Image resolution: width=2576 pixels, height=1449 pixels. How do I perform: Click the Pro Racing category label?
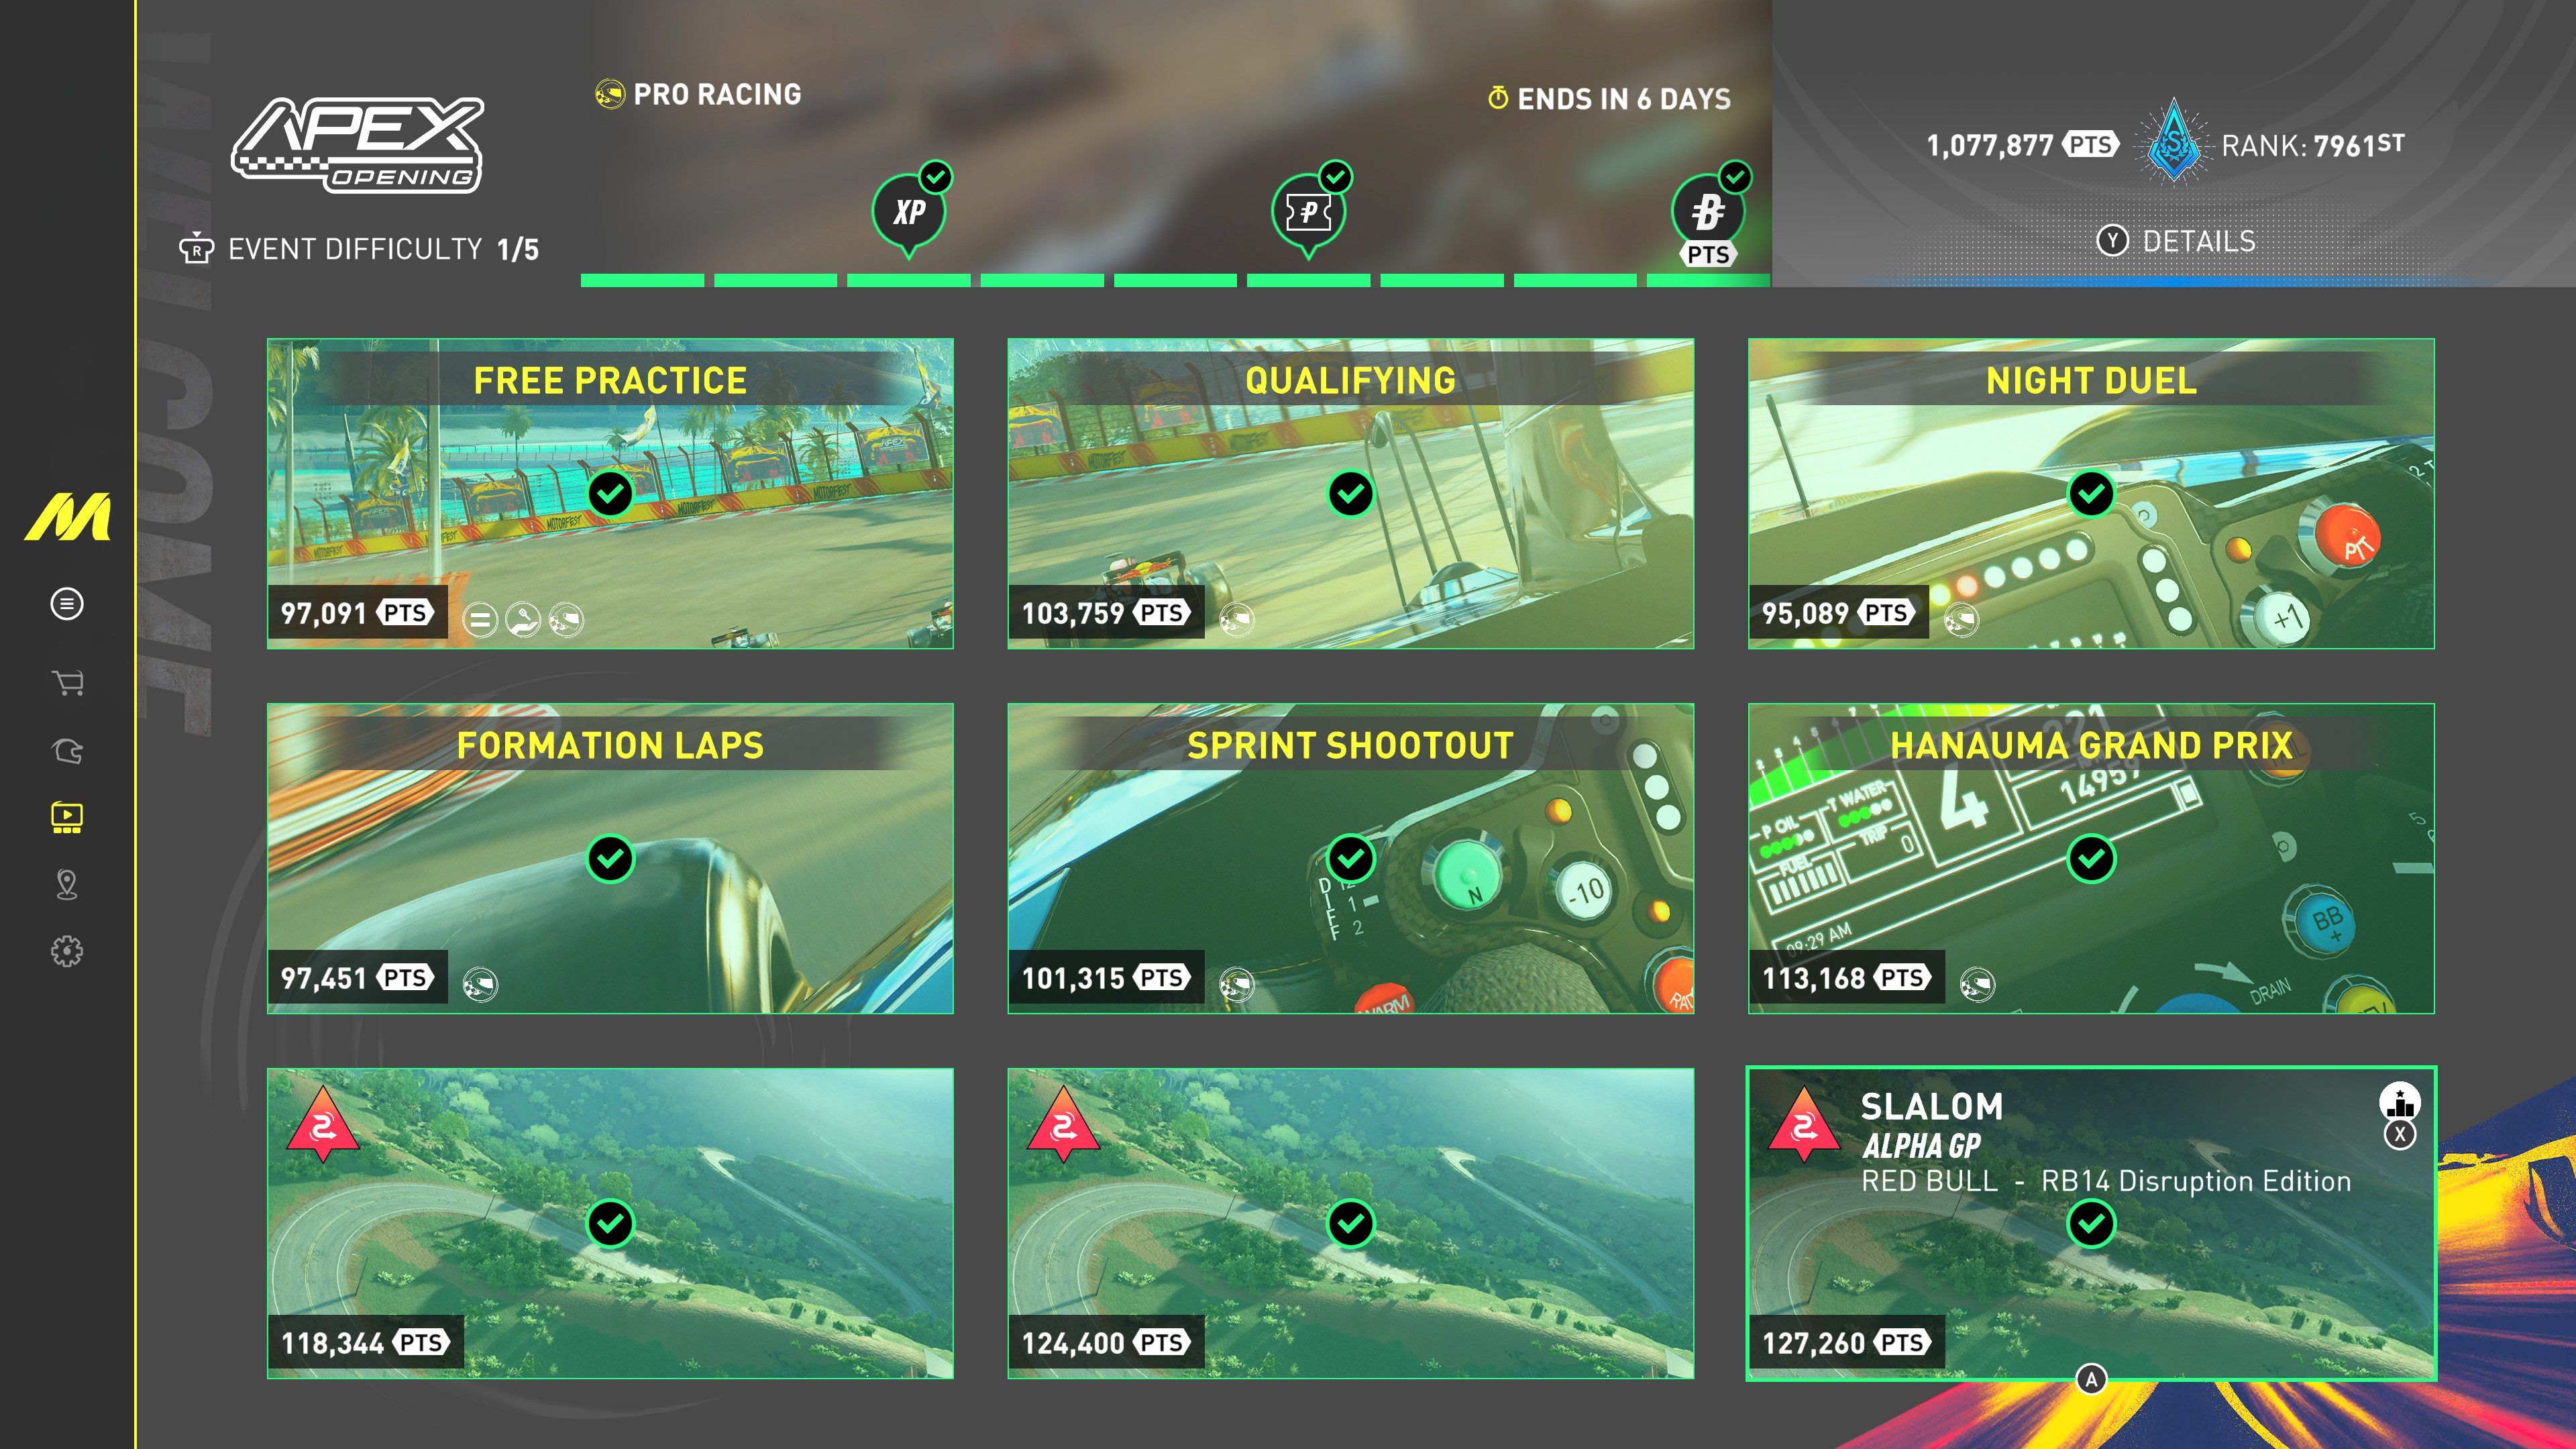tap(698, 95)
